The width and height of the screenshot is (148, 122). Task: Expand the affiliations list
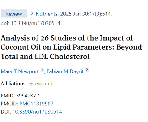click(x=41, y=84)
